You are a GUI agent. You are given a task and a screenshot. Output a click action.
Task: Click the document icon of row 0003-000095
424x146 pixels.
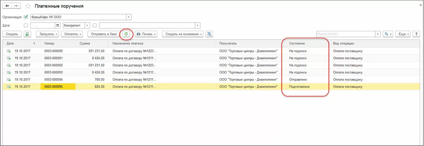tap(8, 87)
